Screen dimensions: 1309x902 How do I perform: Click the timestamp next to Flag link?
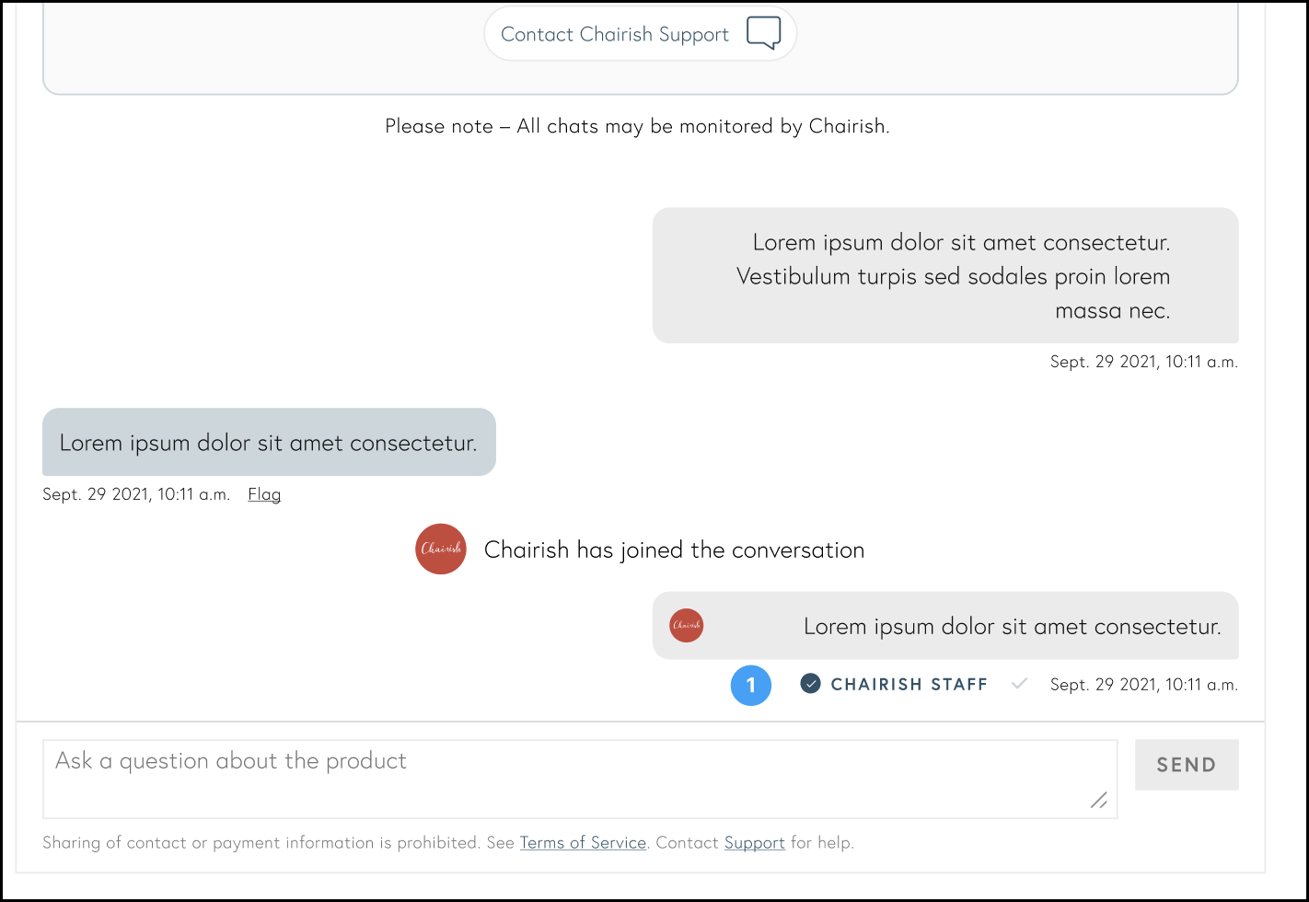(136, 494)
